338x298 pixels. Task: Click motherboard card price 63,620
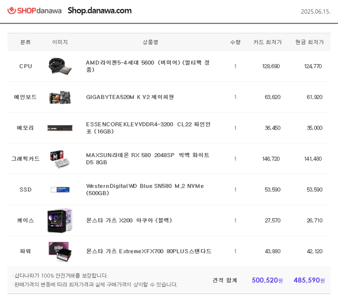click(x=272, y=97)
